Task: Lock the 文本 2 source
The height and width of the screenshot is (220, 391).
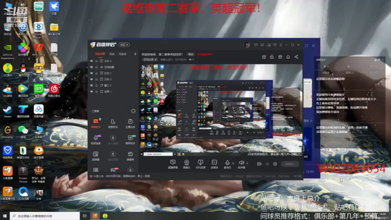Action: [x=96, y=61]
